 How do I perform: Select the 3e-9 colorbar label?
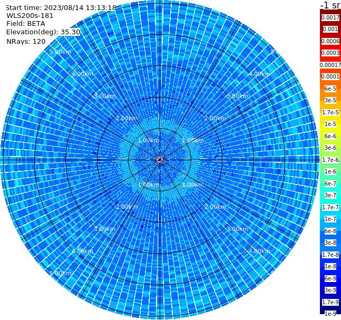pyautogui.click(x=330, y=290)
